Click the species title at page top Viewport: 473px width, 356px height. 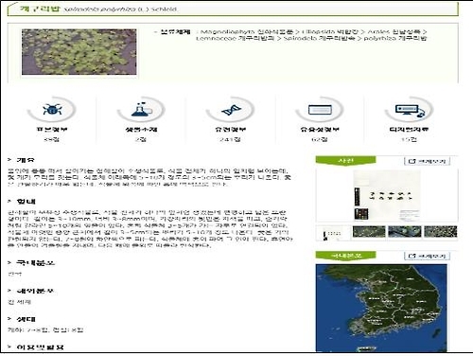98,9
